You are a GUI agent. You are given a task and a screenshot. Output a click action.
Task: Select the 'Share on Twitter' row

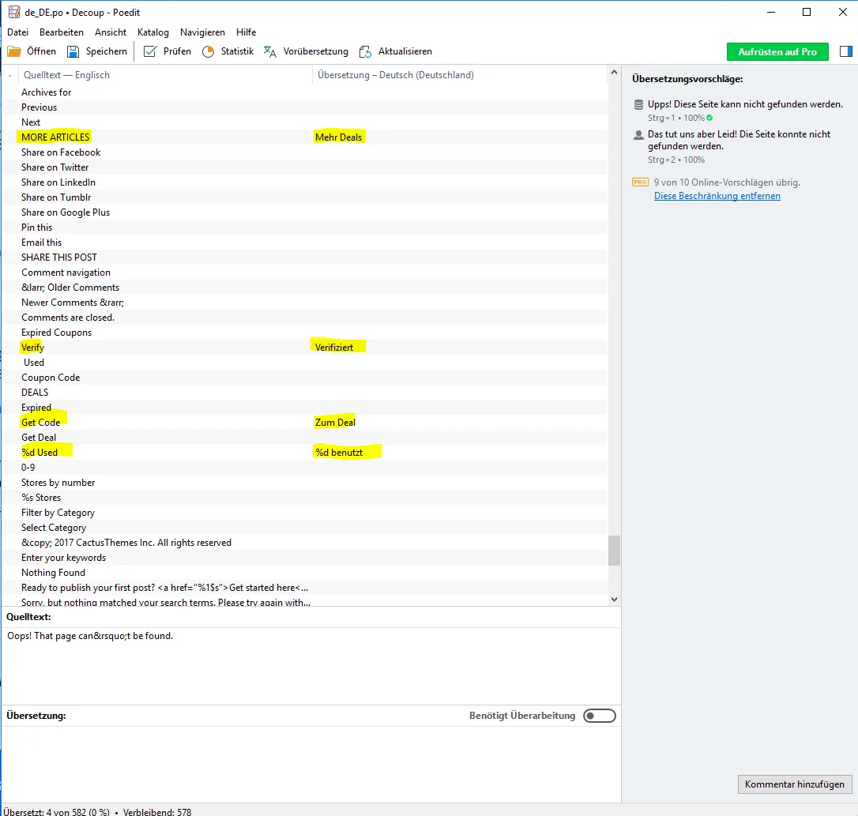point(305,167)
